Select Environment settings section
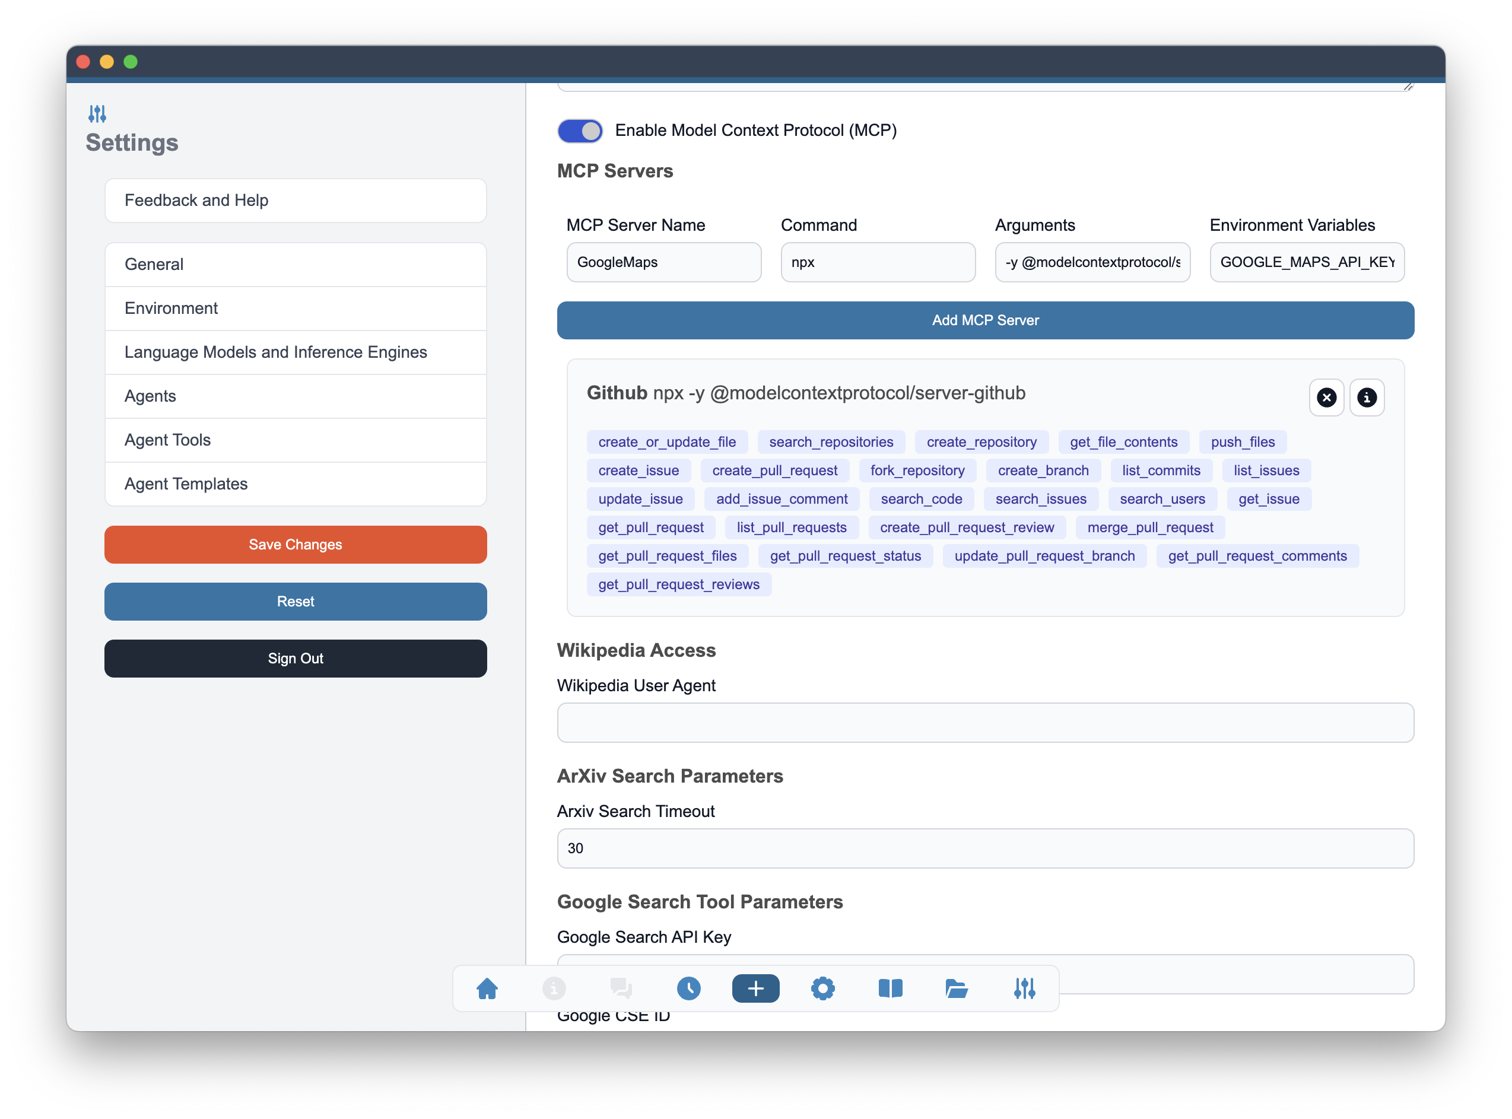The image size is (1512, 1119). point(296,309)
